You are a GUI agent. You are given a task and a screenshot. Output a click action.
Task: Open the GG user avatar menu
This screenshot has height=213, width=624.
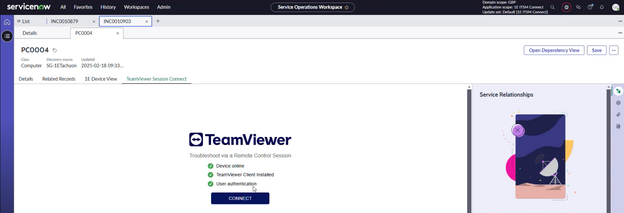click(615, 7)
